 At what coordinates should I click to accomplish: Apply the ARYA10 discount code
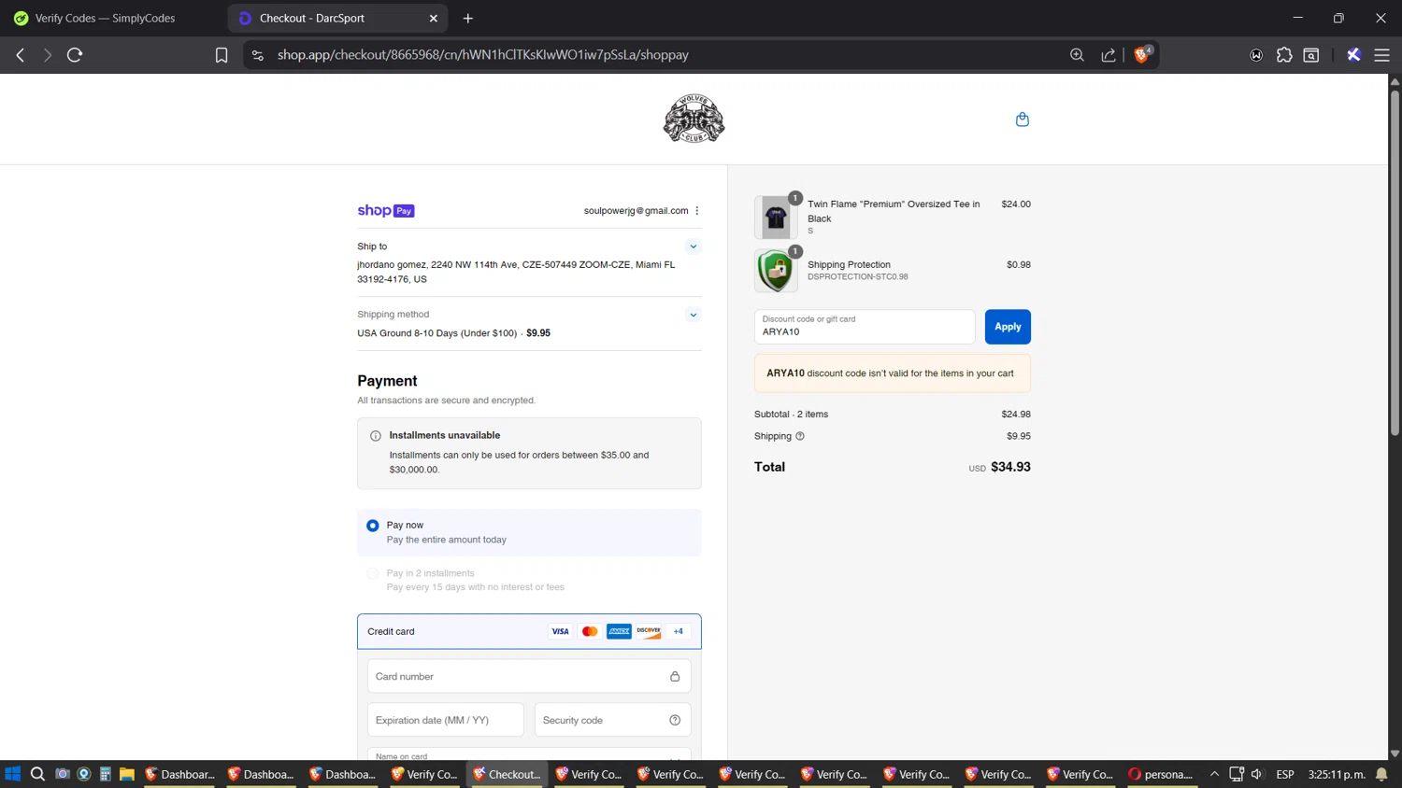point(1008,327)
